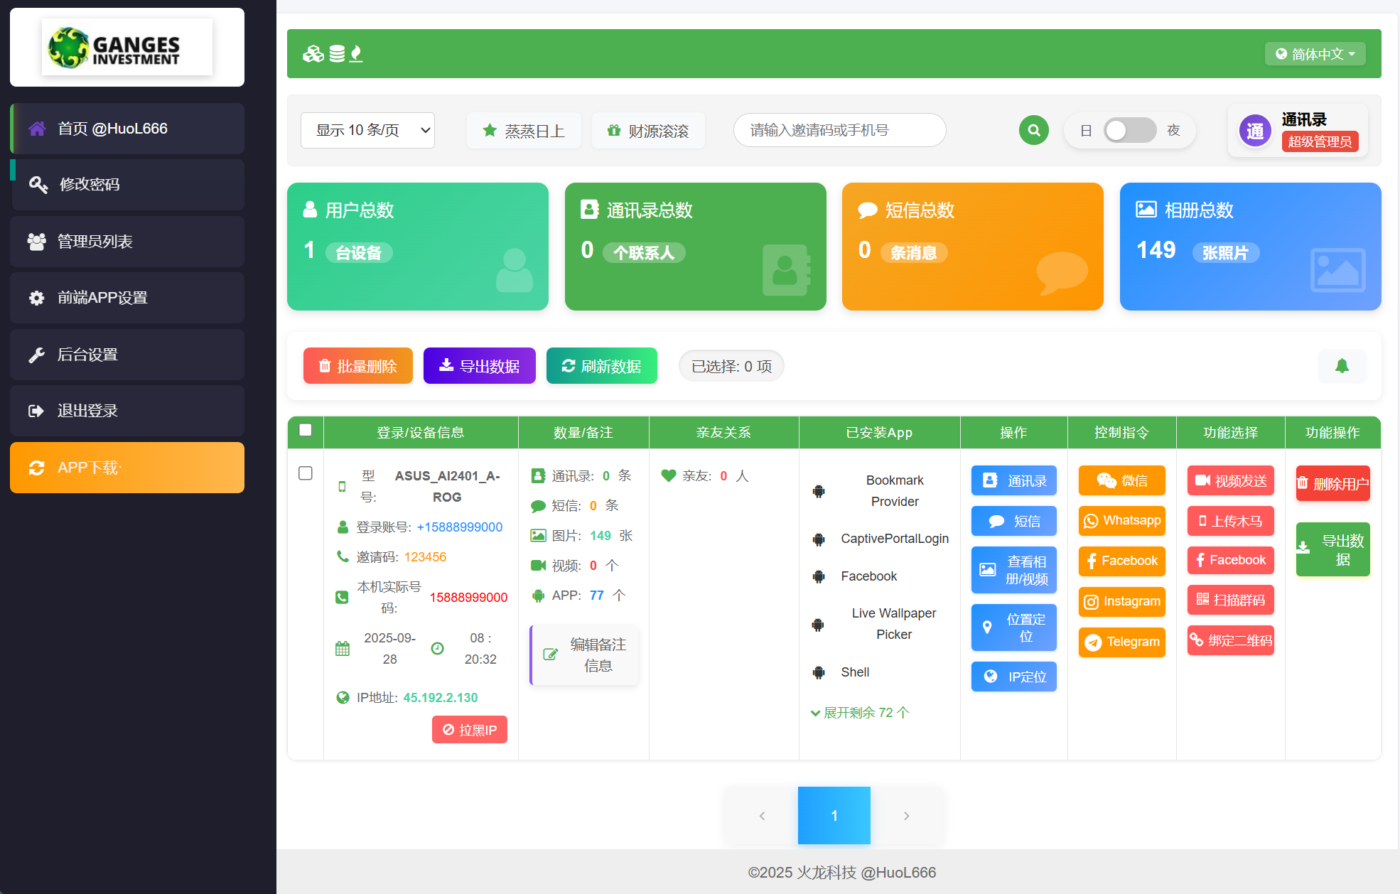Click the notification bell icon

1341,366
